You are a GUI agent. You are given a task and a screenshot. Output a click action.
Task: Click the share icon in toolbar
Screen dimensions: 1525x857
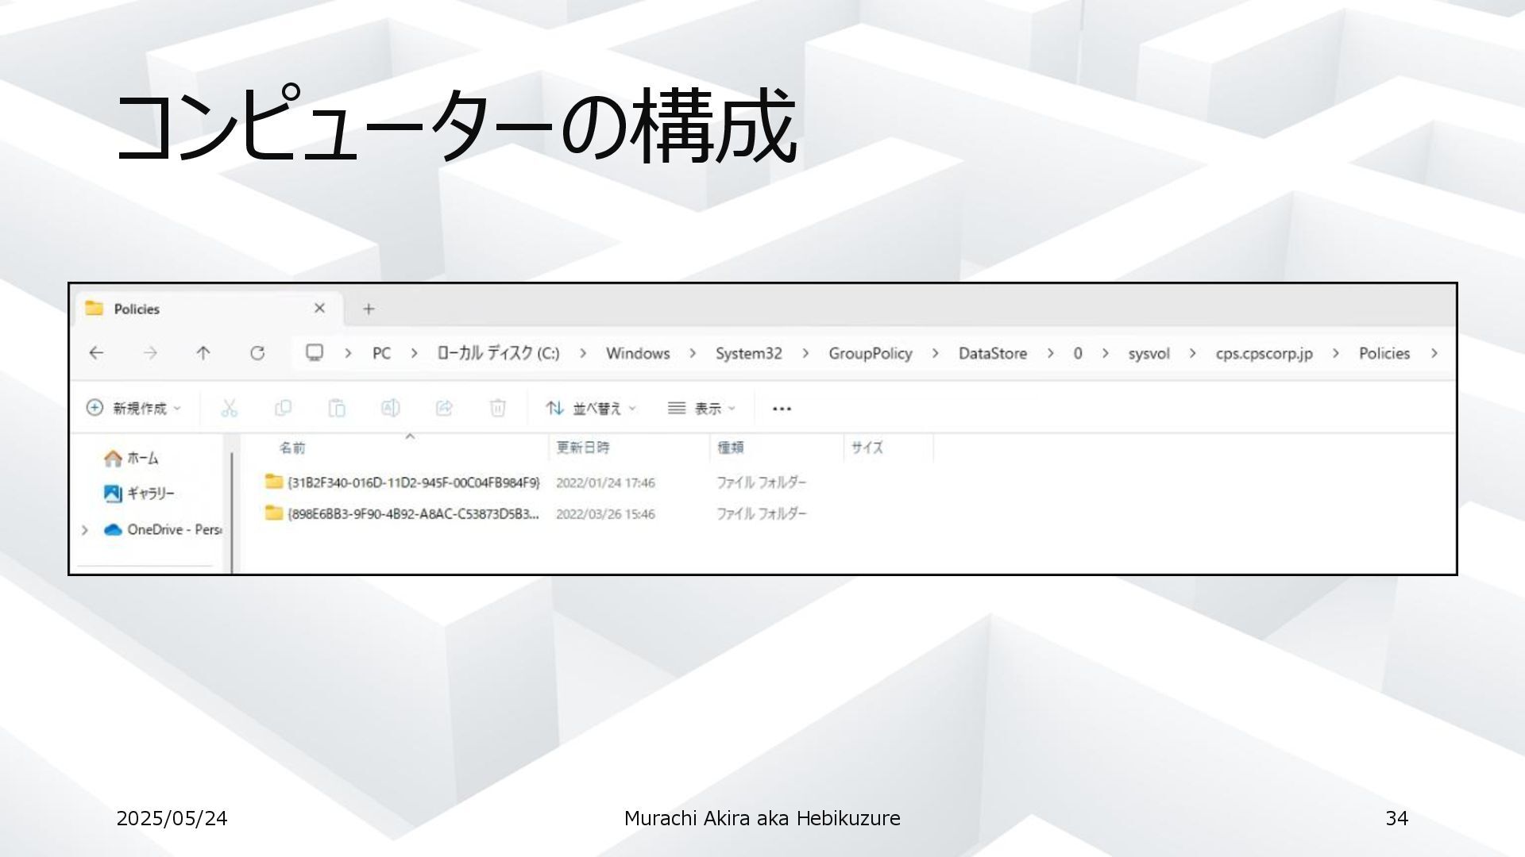(x=444, y=408)
